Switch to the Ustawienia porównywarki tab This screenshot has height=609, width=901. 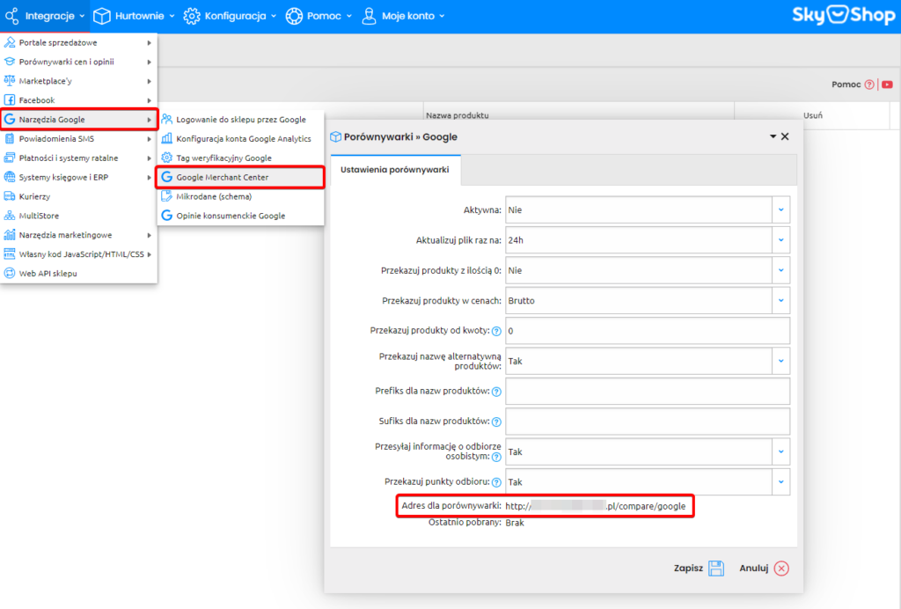(395, 169)
